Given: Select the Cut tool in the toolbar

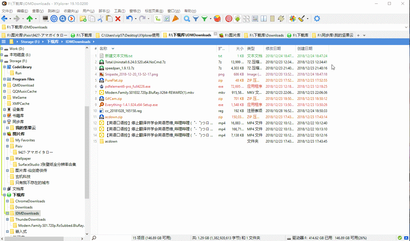Looking at the screenshot, I should click(x=100, y=18).
